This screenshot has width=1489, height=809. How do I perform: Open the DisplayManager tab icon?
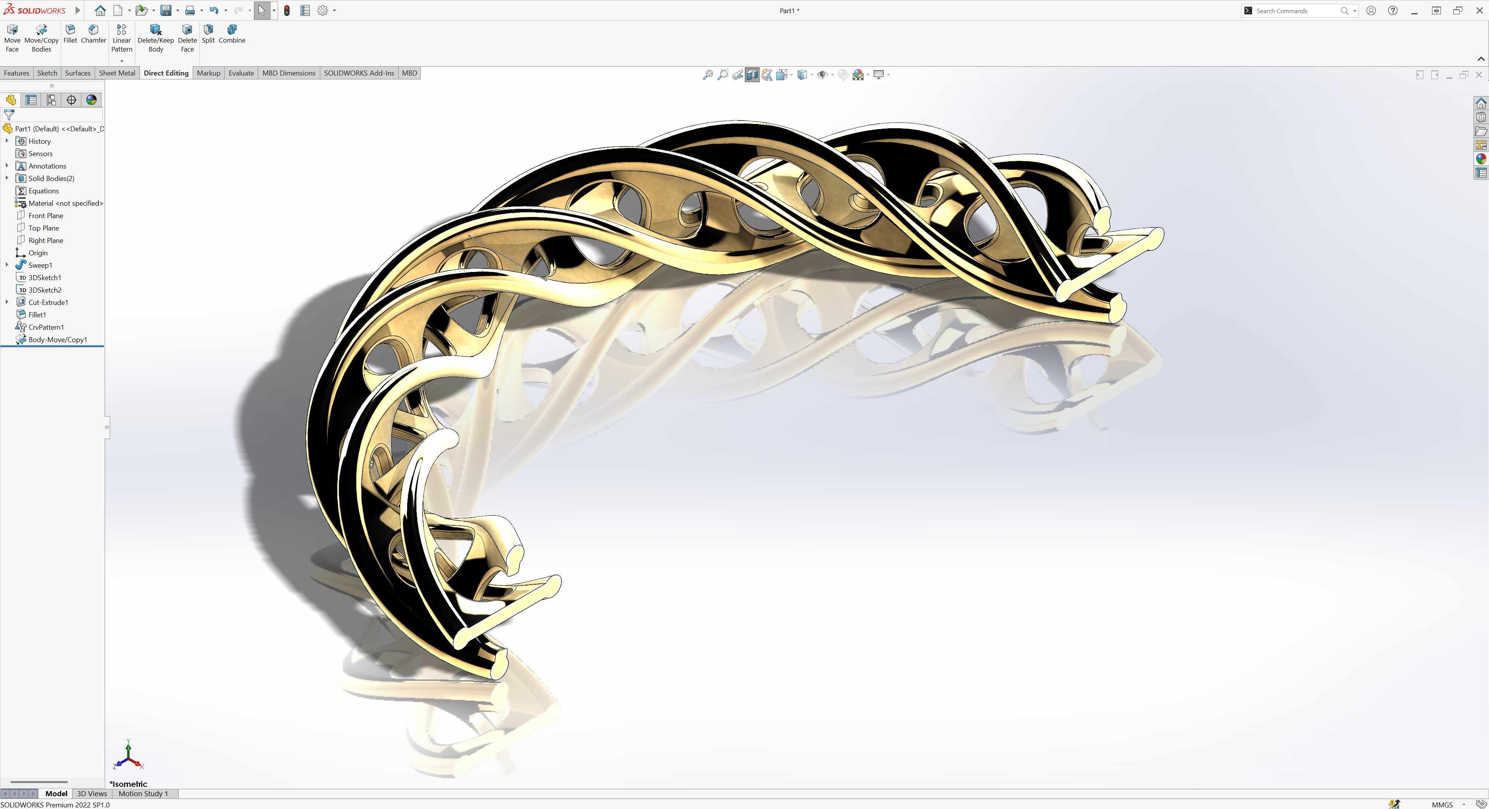(x=92, y=100)
